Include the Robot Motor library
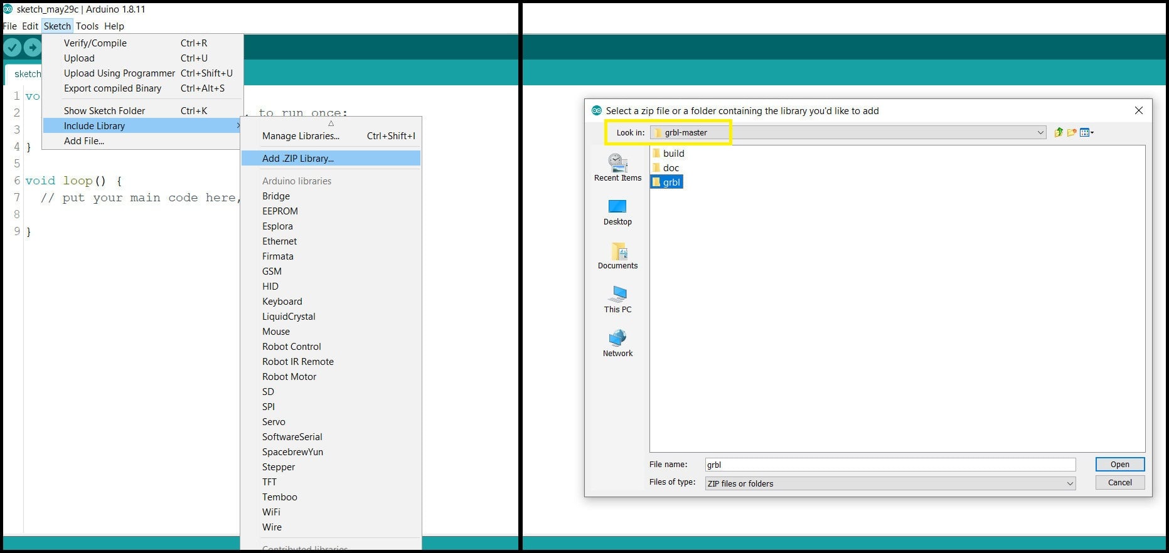The height and width of the screenshot is (553, 1169). 331,376
